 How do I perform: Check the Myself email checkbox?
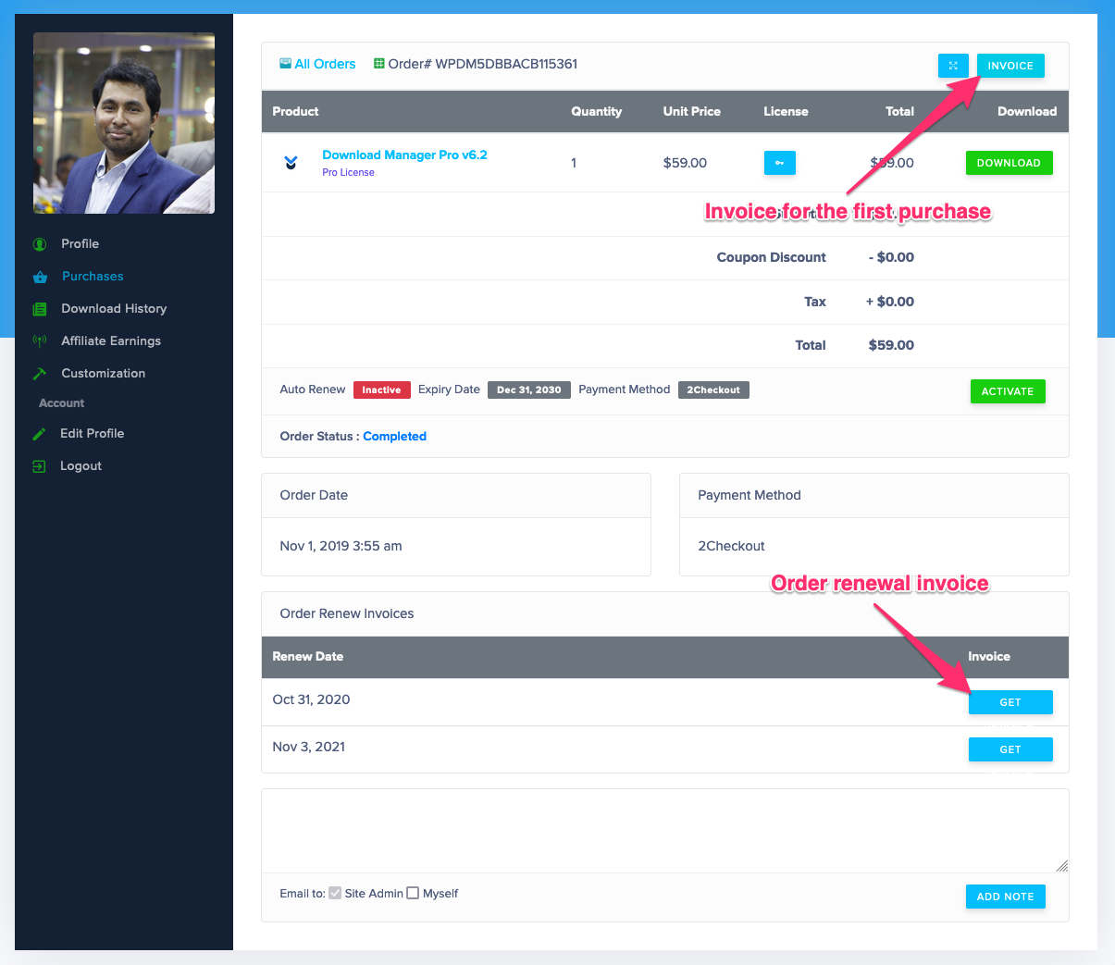coord(413,893)
